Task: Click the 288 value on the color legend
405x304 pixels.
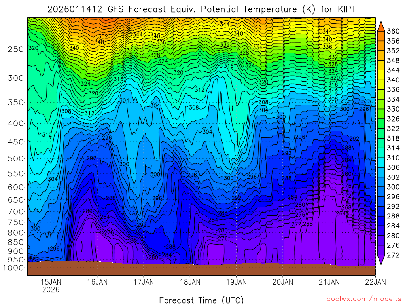Action: point(393,217)
